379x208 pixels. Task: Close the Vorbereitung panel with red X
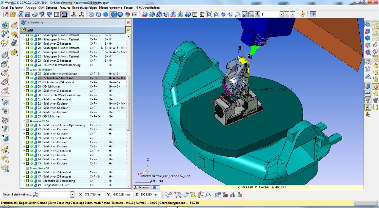pos(128,22)
